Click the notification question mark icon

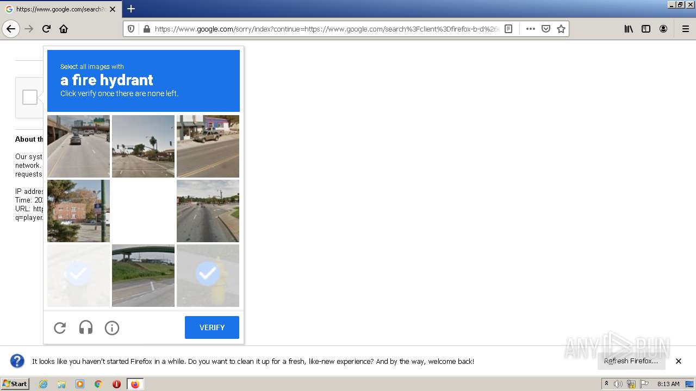(x=17, y=361)
